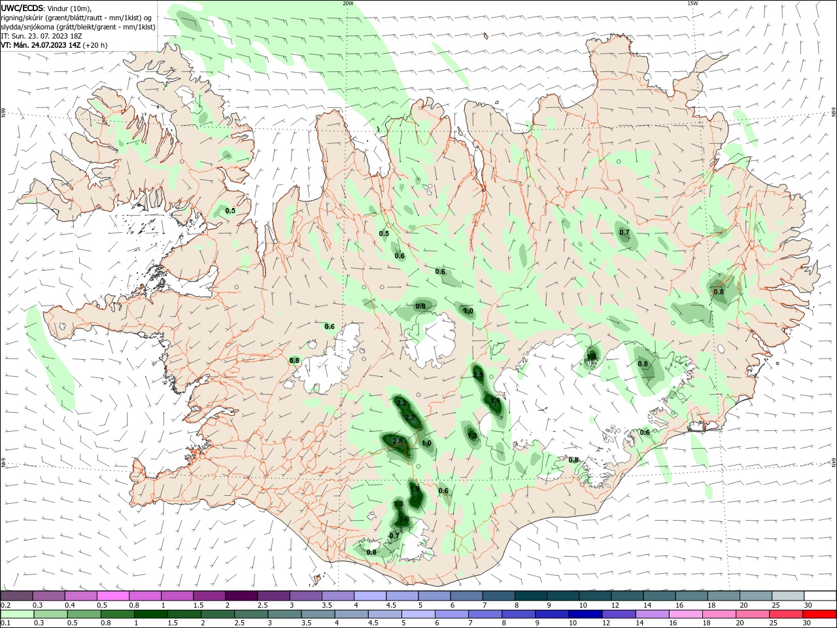Viewport: 837px width, 628px height.
Task: Pick dark green rain swatch between 1 and 1.5
Action: click(151, 614)
